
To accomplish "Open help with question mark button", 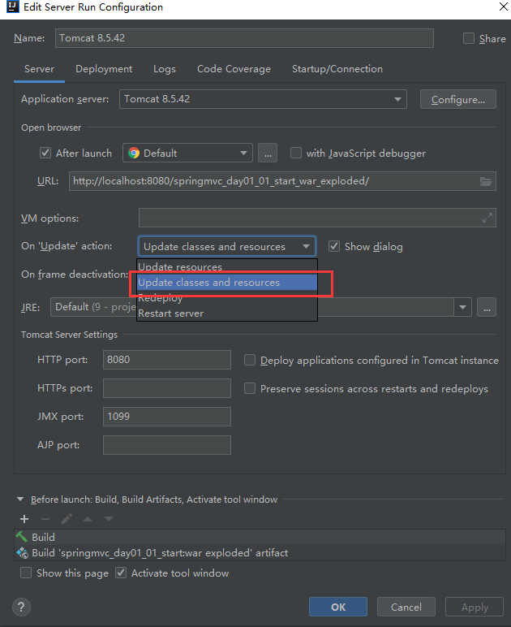I will pyautogui.click(x=22, y=607).
